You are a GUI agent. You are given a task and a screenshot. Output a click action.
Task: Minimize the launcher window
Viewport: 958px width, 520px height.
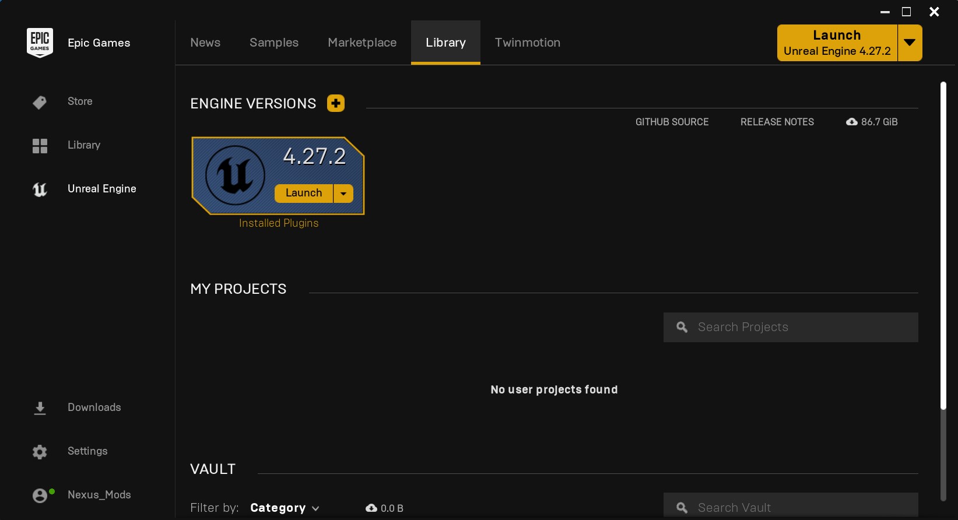click(x=885, y=12)
